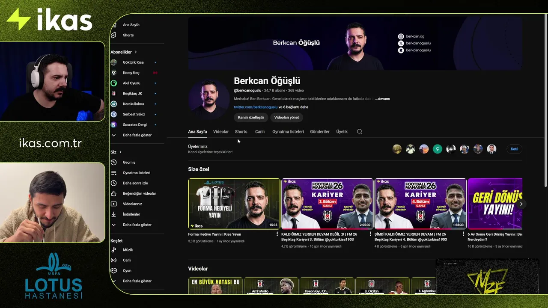The height and width of the screenshot is (308, 548).
Task: Click the Videolar section heading
Action: click(198, 269)
